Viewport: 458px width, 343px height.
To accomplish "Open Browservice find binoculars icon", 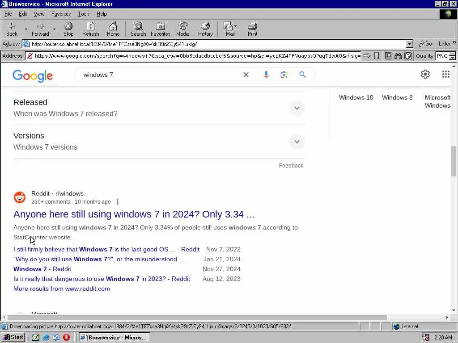I will point(398,56).
